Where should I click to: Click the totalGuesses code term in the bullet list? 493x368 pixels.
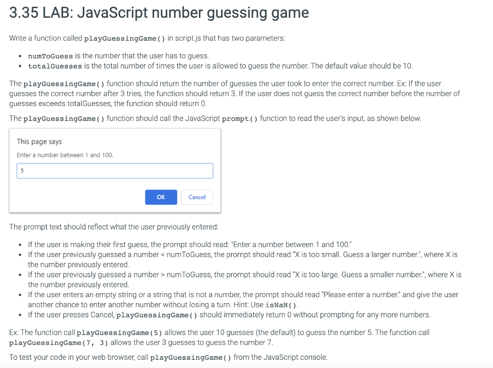[55, 66]
